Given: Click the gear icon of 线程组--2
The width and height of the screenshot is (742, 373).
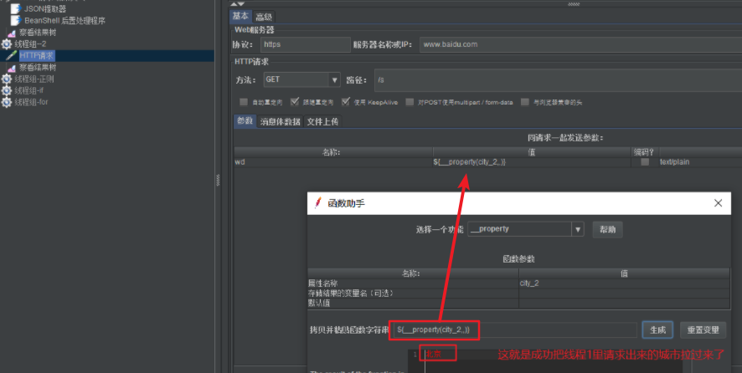Looking at the screenshot, I should click(x=6, y=44).
